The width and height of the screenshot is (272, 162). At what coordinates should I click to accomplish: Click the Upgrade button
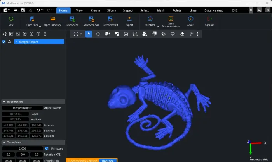[108, 160]
